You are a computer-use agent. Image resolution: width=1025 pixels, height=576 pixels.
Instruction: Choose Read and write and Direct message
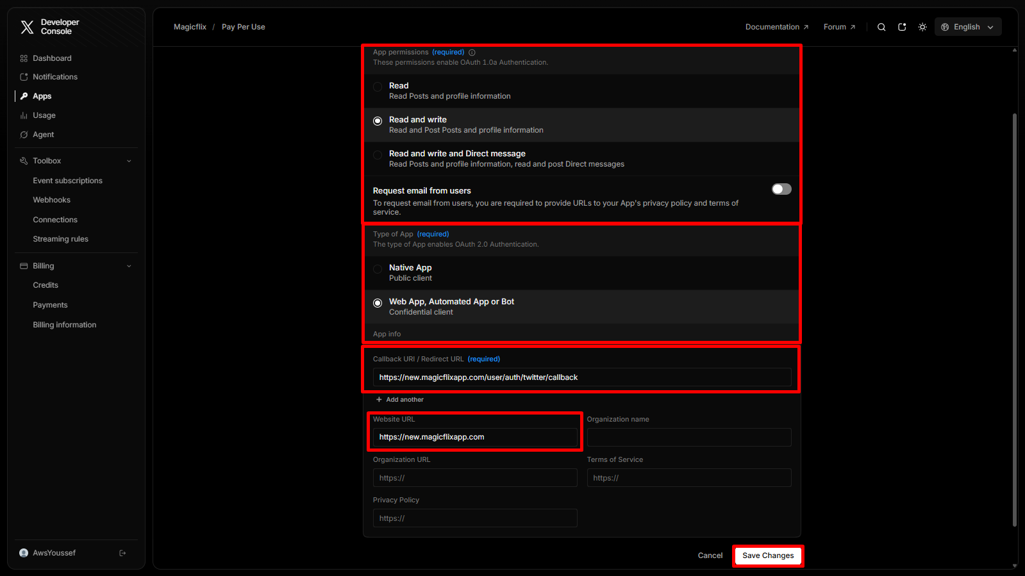point(378,154)
